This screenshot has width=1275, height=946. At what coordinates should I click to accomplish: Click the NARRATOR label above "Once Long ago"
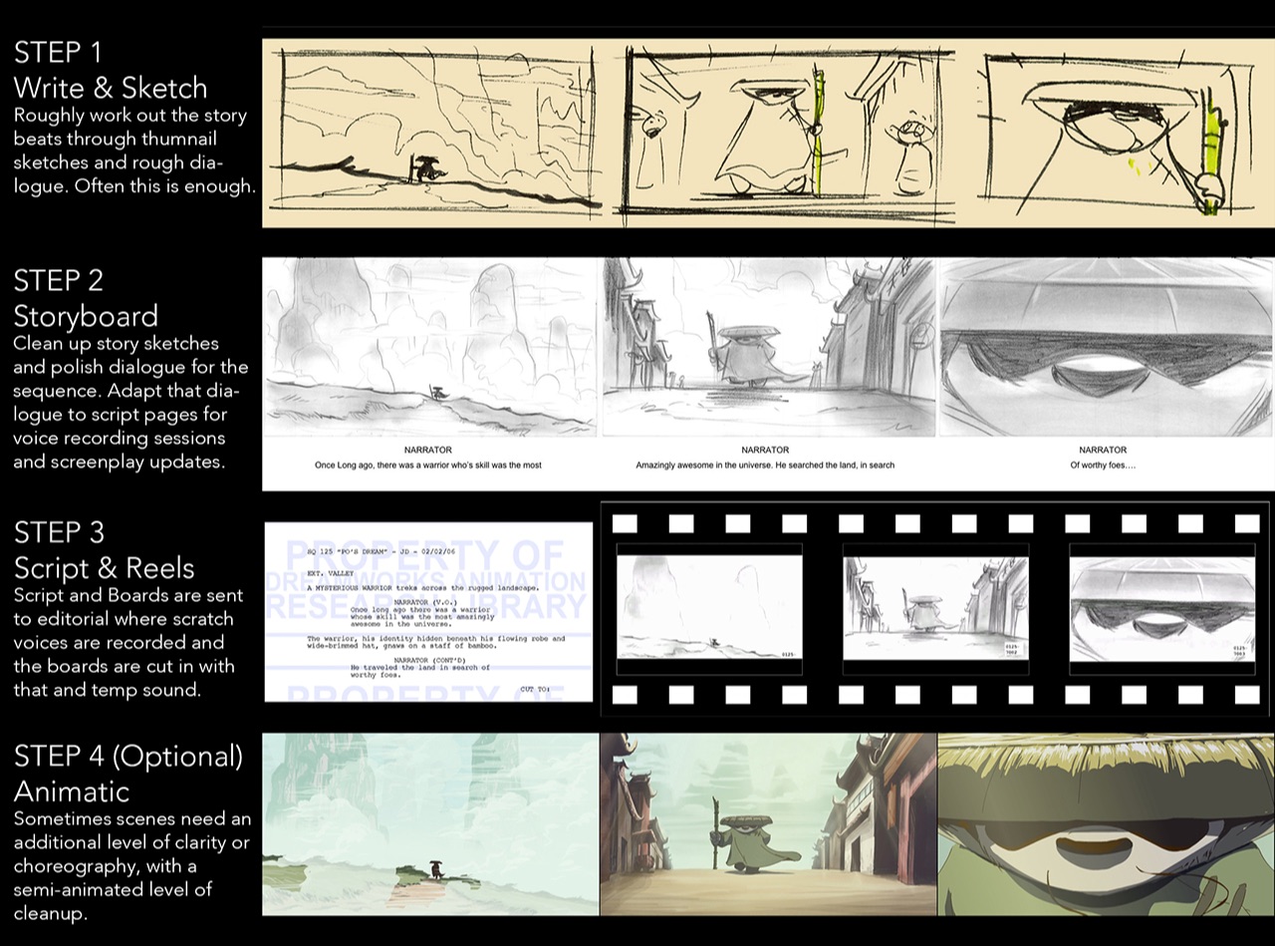(428, 451)
